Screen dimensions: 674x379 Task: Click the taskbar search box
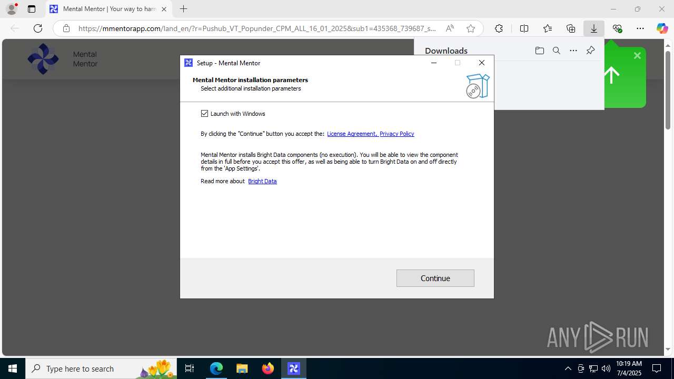(101, 368)
